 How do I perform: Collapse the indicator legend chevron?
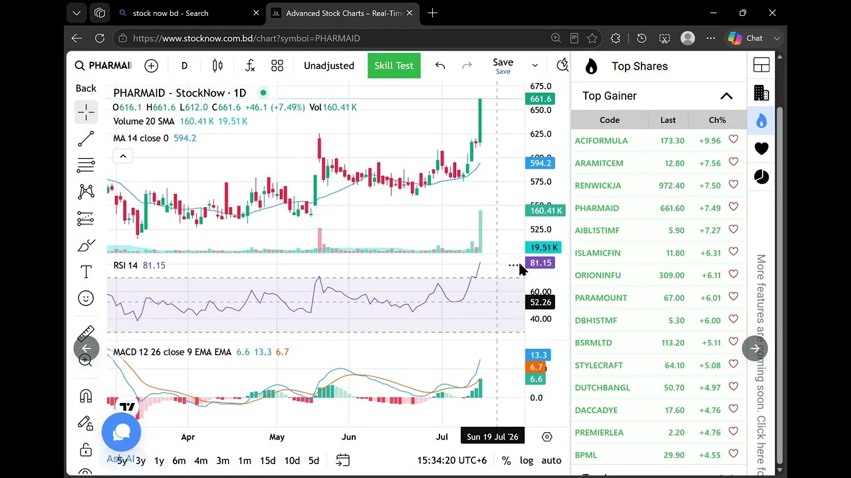pyautogui.click(x=123, y=156)
